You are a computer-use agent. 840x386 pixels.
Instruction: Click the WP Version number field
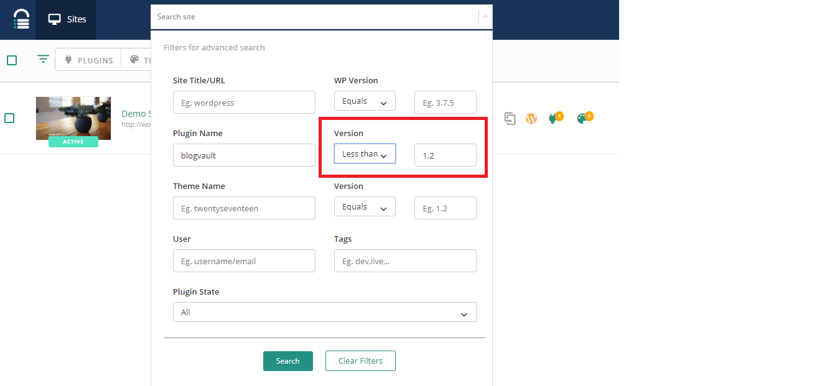pos(446,103)
